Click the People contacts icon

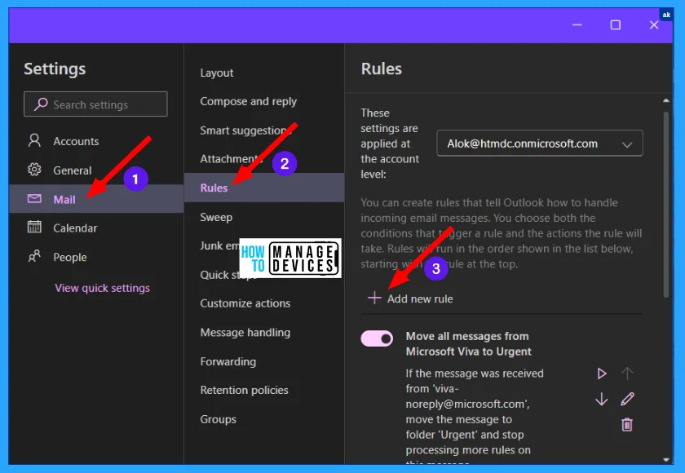point(34,256)
